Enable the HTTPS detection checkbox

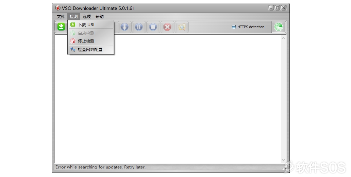point(234,27)
